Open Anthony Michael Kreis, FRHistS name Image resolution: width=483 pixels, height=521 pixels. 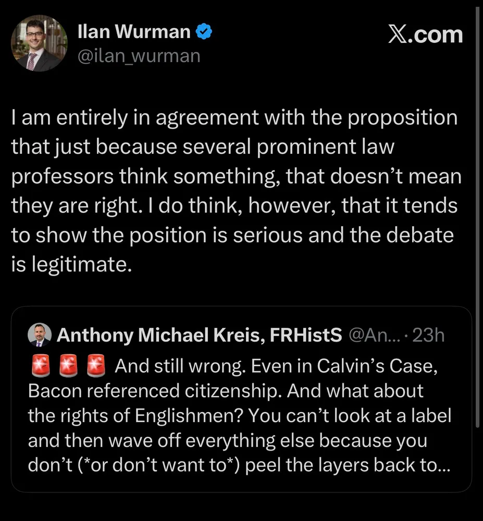pos(199,336)
